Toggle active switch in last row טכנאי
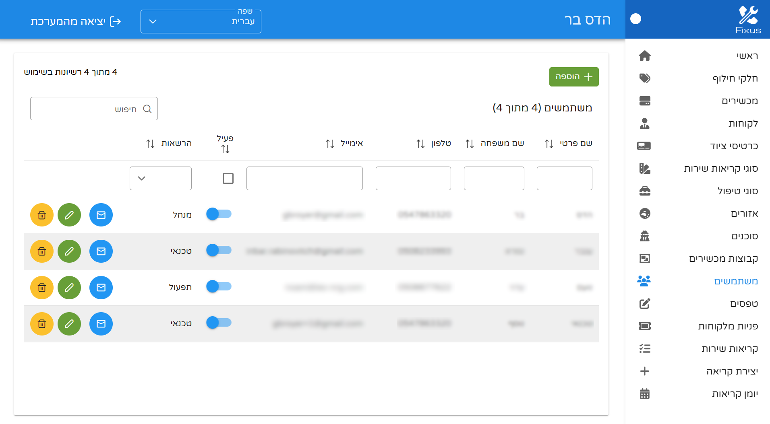The image size is (770, 424). pyautogui.click(x=219, y=323)
